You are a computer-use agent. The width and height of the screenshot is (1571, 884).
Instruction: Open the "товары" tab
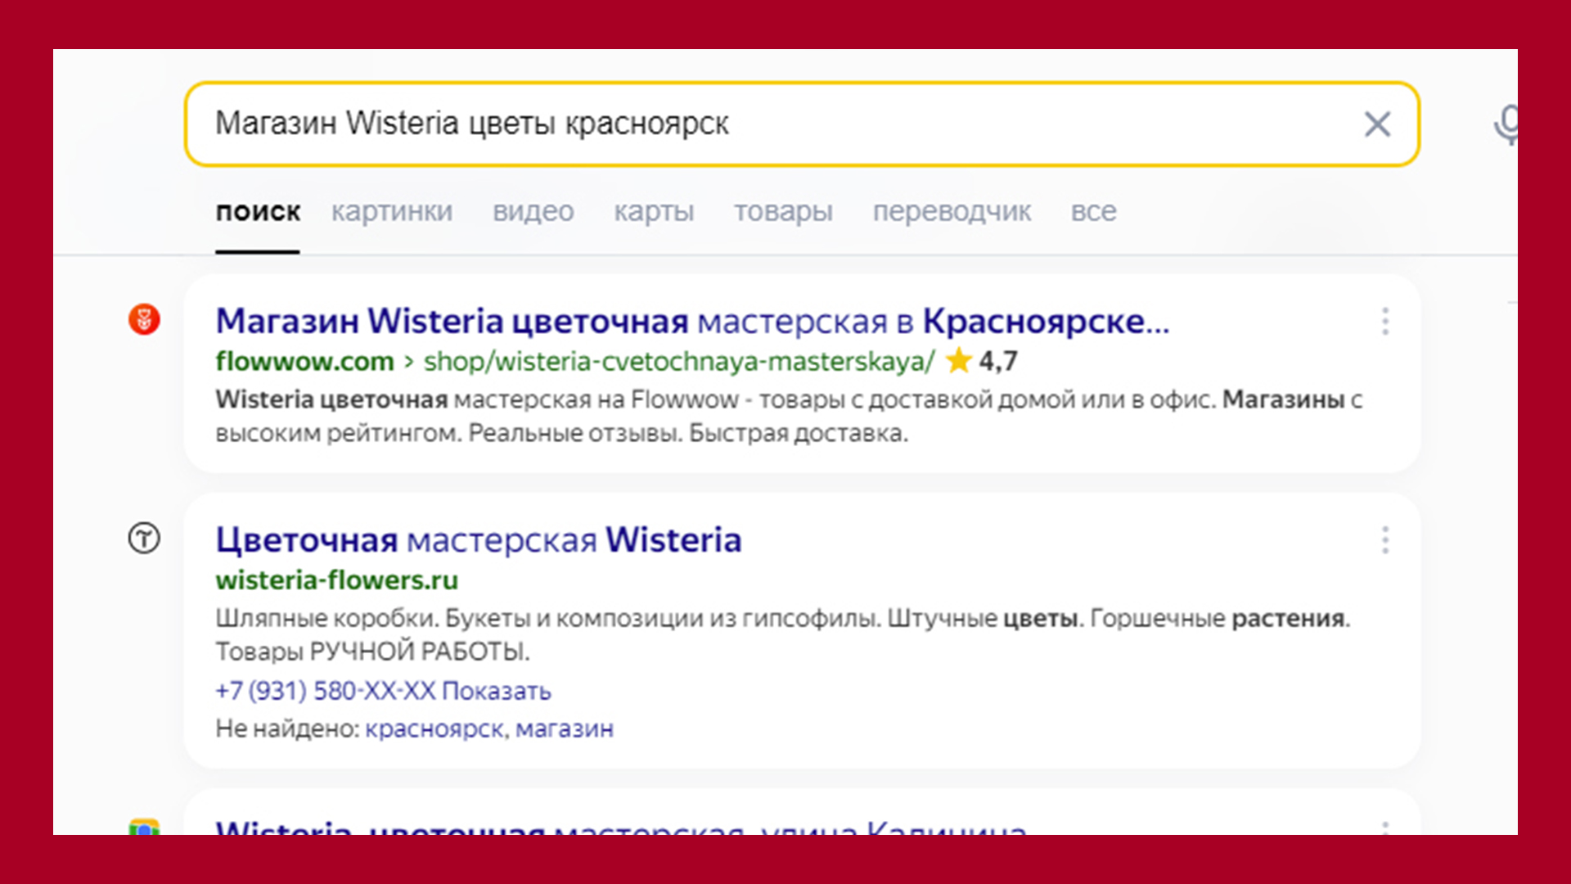tap(783, 212)
